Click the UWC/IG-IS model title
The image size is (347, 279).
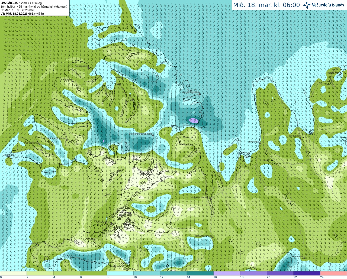click(x=9, y=3)
